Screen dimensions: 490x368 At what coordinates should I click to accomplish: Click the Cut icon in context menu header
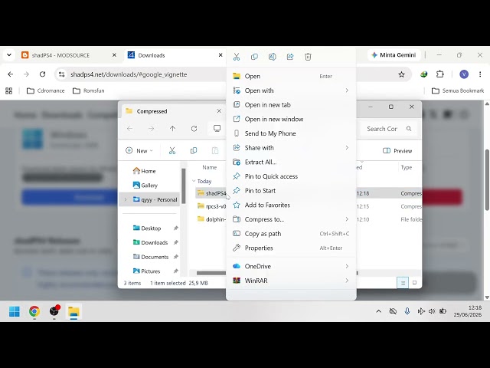[237, 57]
